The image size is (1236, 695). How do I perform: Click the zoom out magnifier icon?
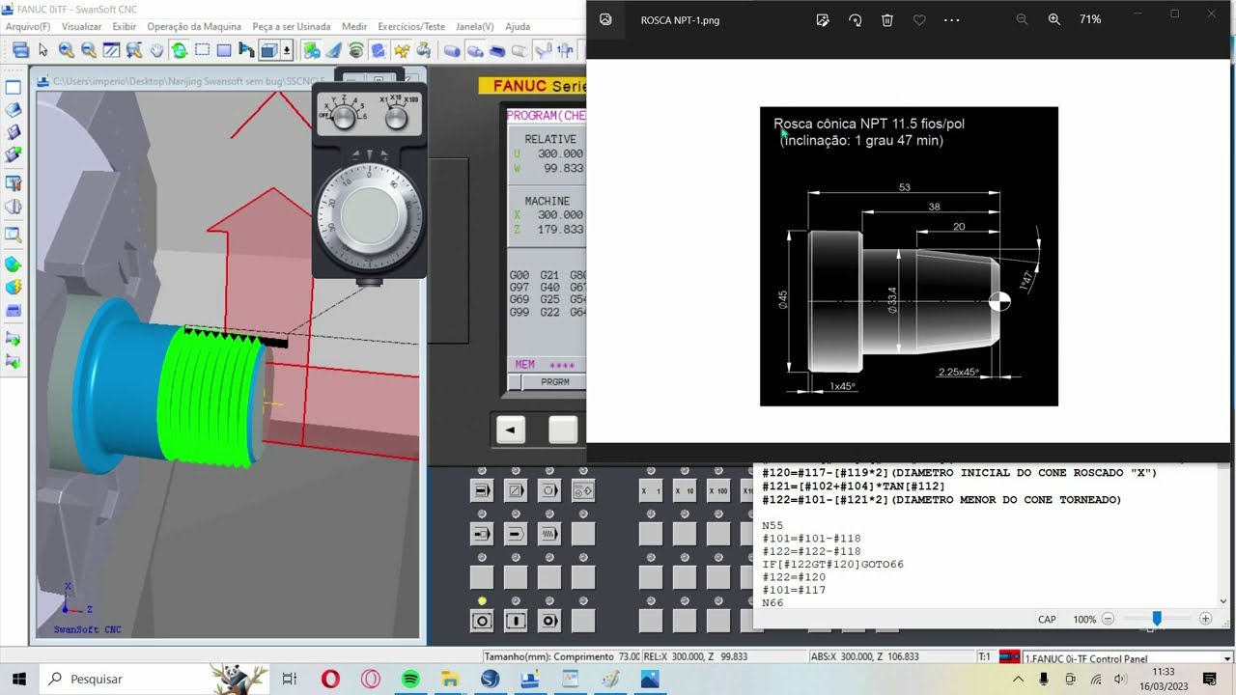click(89, 50)
